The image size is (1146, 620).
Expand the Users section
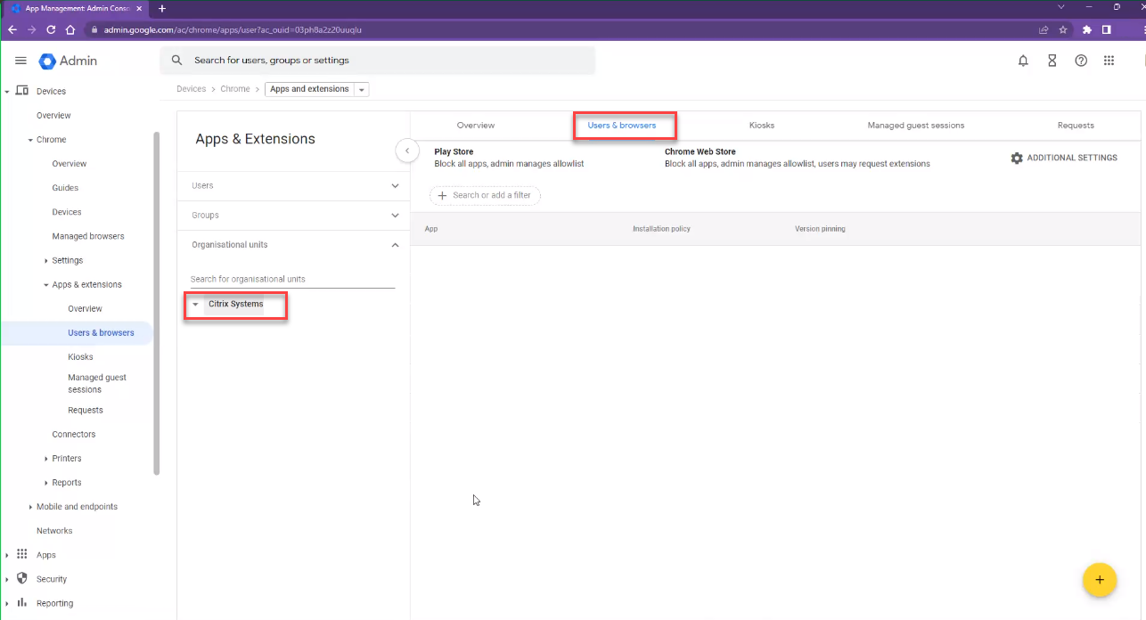395,186
